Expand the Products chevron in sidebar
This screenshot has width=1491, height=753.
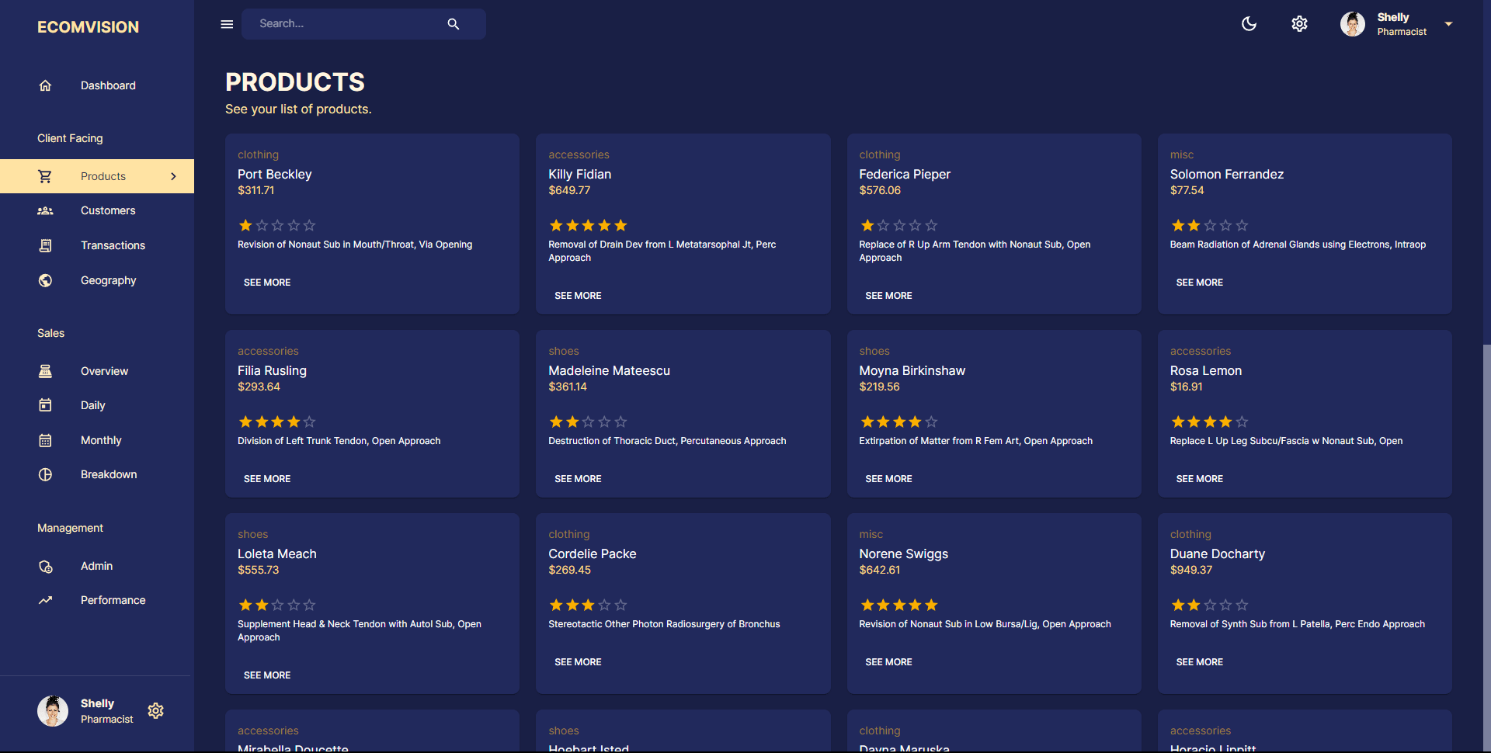(x=173, y=176)
